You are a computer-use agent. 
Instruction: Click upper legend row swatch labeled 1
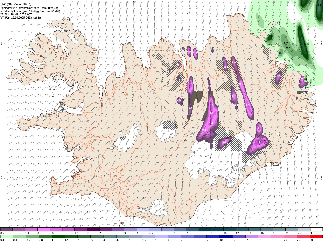[x=68, y=229]
